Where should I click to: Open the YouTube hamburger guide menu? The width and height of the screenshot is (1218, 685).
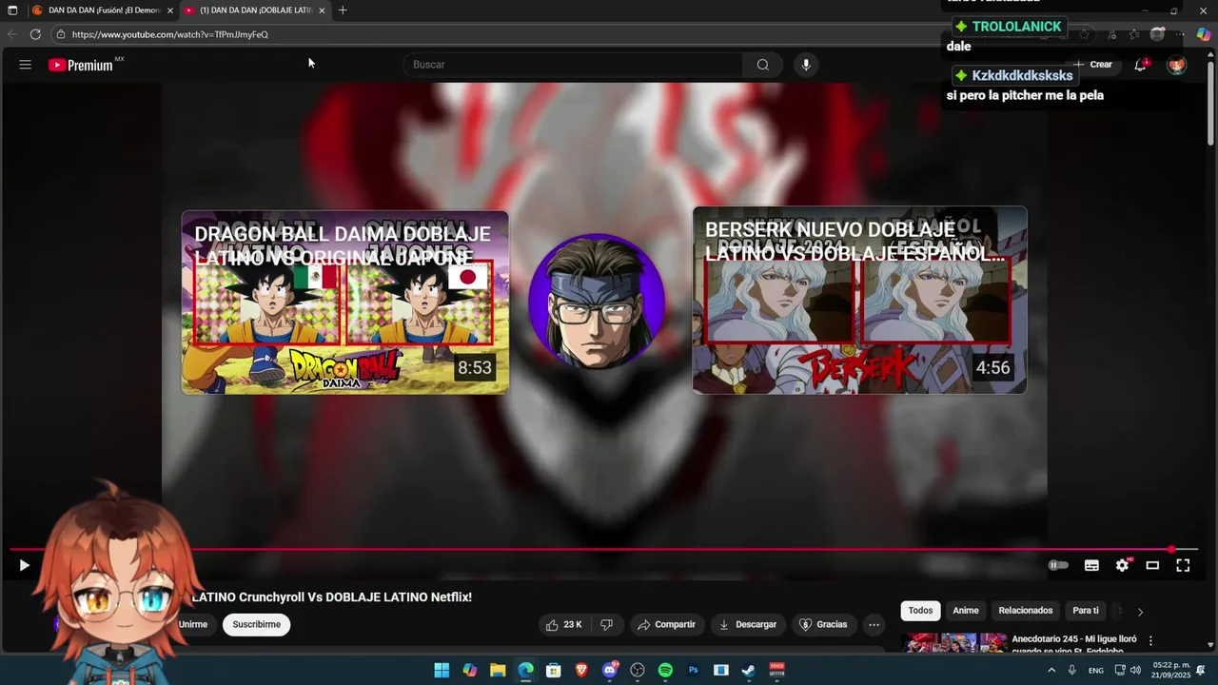[x=26, y=65]
